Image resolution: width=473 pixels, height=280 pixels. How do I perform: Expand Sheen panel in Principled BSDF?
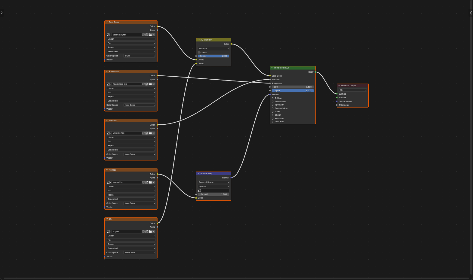(x=273, y=115)
